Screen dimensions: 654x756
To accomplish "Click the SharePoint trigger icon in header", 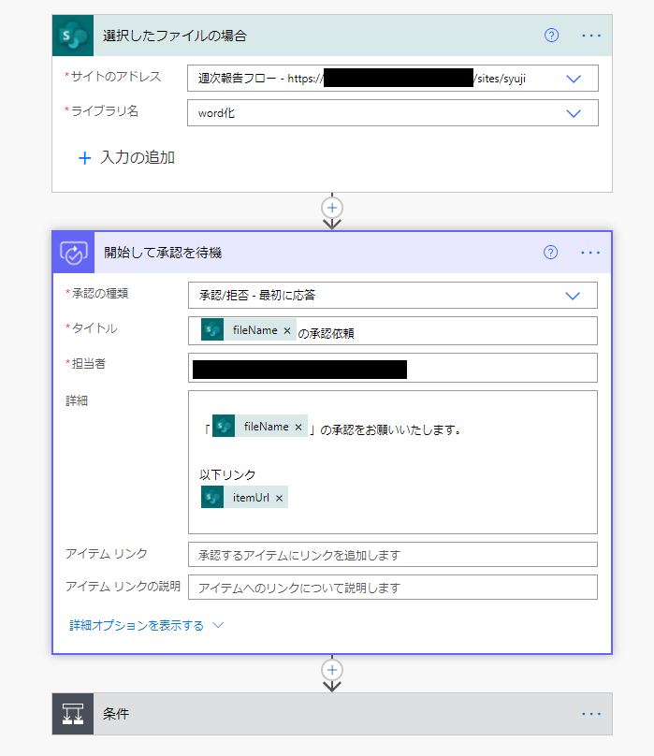I will (73, 36).
